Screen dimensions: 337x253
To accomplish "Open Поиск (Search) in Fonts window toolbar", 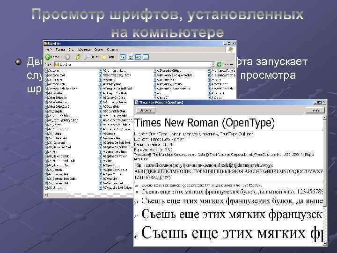I will [91, 57].
